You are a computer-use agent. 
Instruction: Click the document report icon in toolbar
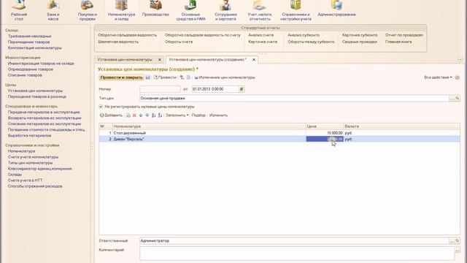click(188, 77)
